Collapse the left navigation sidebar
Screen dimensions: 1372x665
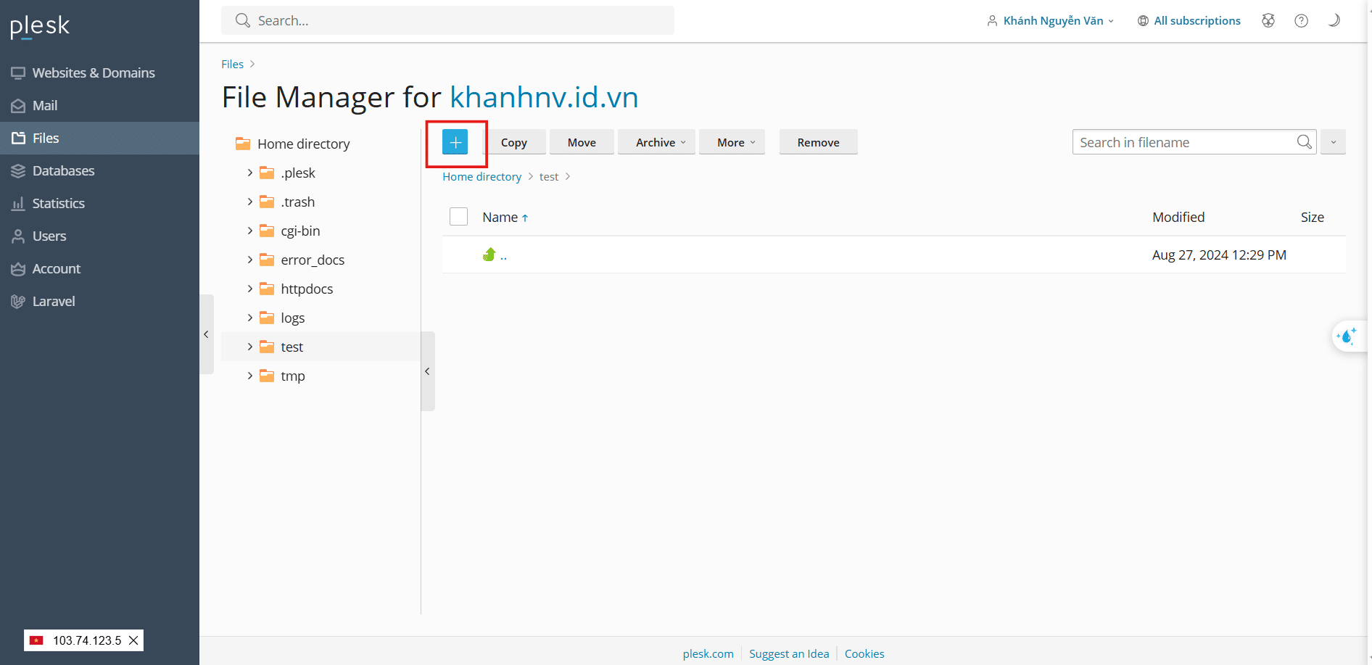coord(207,334)
